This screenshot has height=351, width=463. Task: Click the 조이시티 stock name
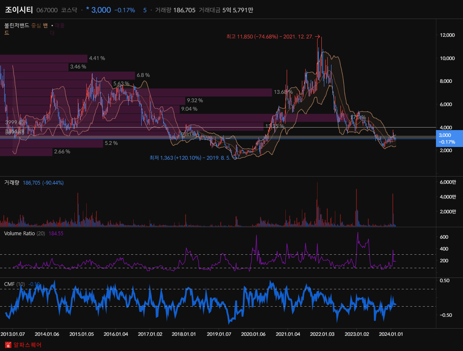point(19,10)
